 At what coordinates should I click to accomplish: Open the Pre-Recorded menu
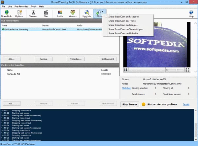tap(21, 7)
